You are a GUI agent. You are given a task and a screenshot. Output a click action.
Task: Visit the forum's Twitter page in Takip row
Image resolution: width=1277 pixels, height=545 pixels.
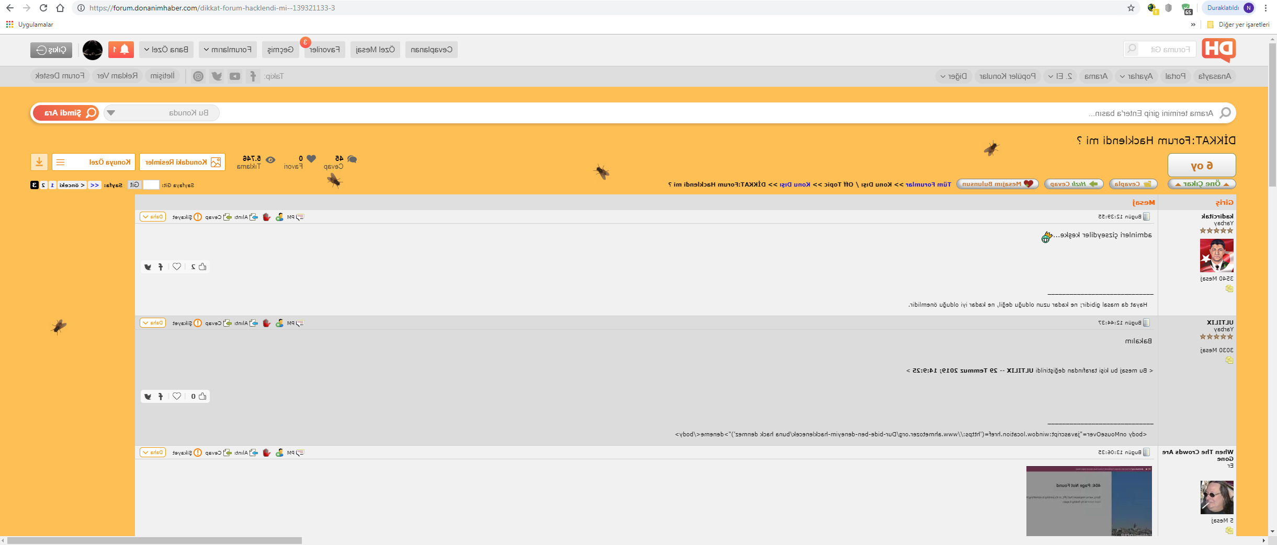[217, 76]
